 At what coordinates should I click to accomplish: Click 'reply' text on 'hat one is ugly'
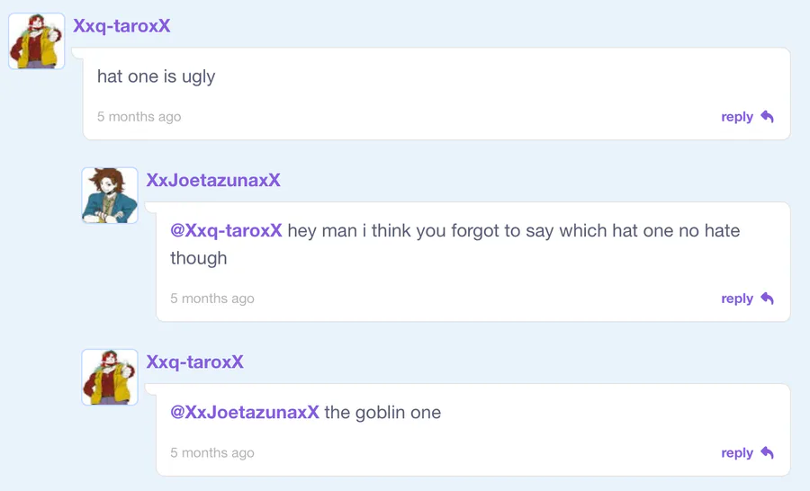(737, 117)
